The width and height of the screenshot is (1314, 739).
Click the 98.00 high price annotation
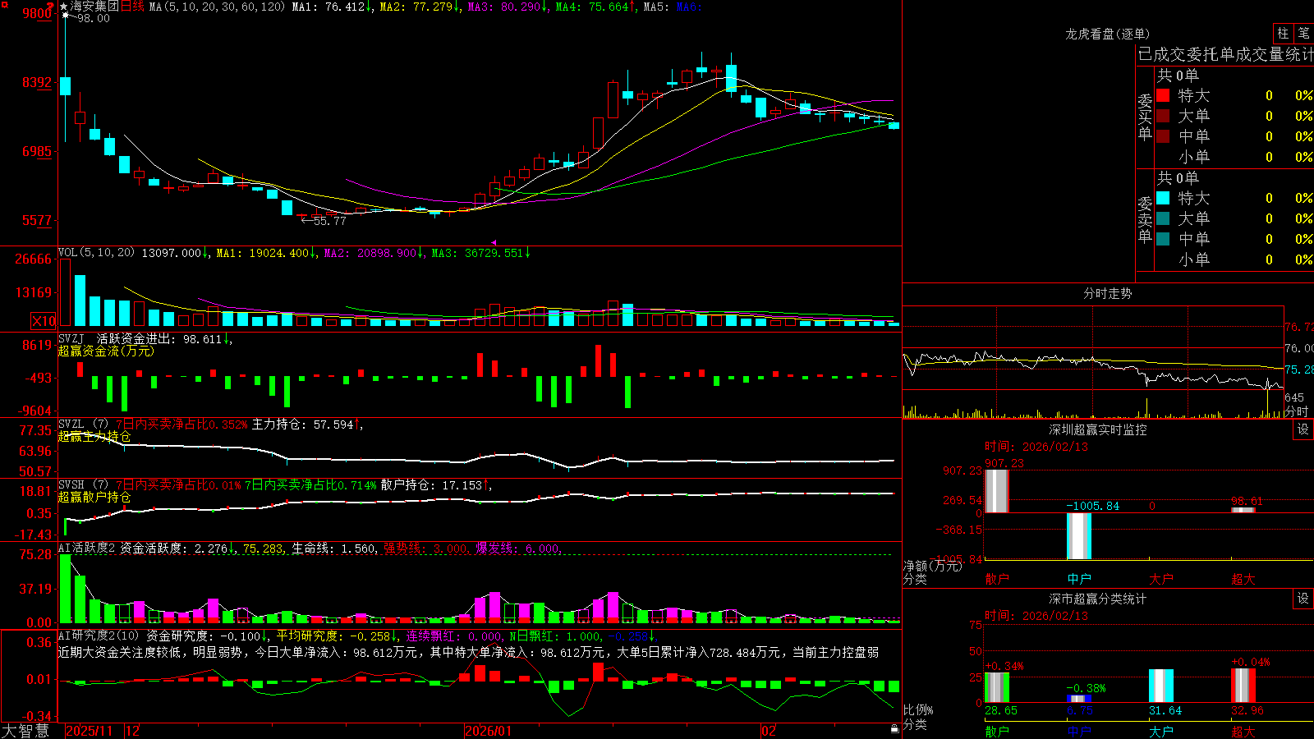(93, 18)
